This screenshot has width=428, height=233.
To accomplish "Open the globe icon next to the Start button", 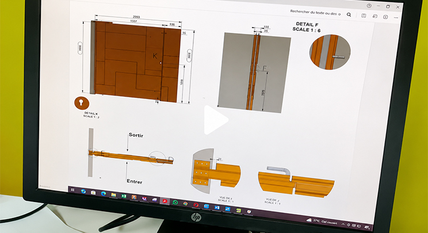I will [83, 191].
